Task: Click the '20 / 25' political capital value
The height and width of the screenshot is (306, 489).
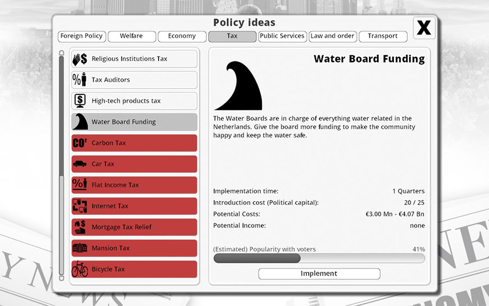Action: point(414,203)
